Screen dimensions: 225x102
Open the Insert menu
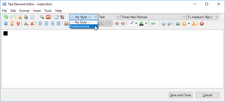click(x=37, y=11)
